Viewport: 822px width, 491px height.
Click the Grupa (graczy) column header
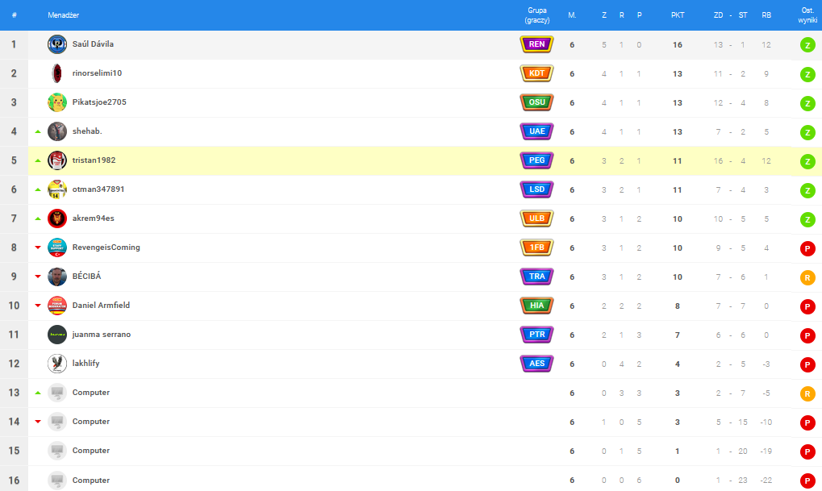tap(536, 15)
